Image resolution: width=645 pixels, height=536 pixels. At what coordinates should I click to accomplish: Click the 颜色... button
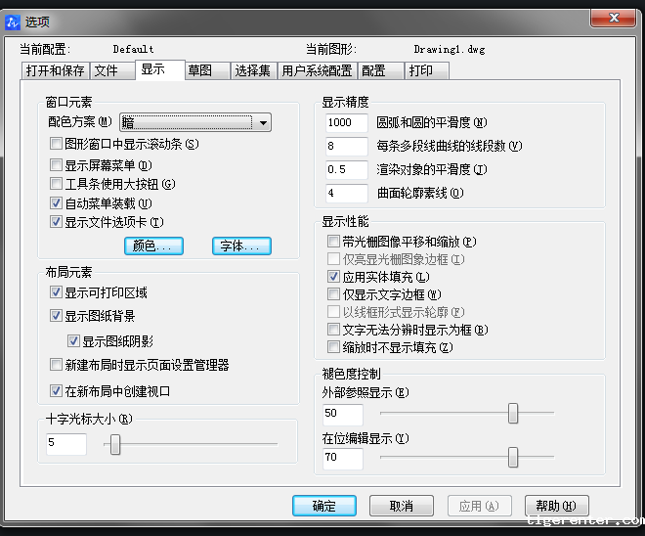pyautogui.click(x=153, y=246)
